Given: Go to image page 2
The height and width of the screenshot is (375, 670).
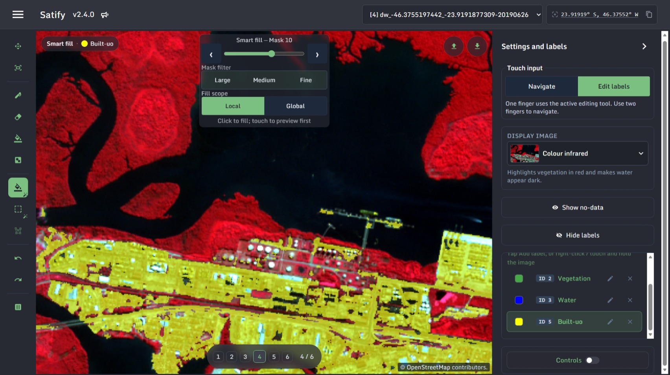Looking at the screenshot, I should (x=232, y=357).
